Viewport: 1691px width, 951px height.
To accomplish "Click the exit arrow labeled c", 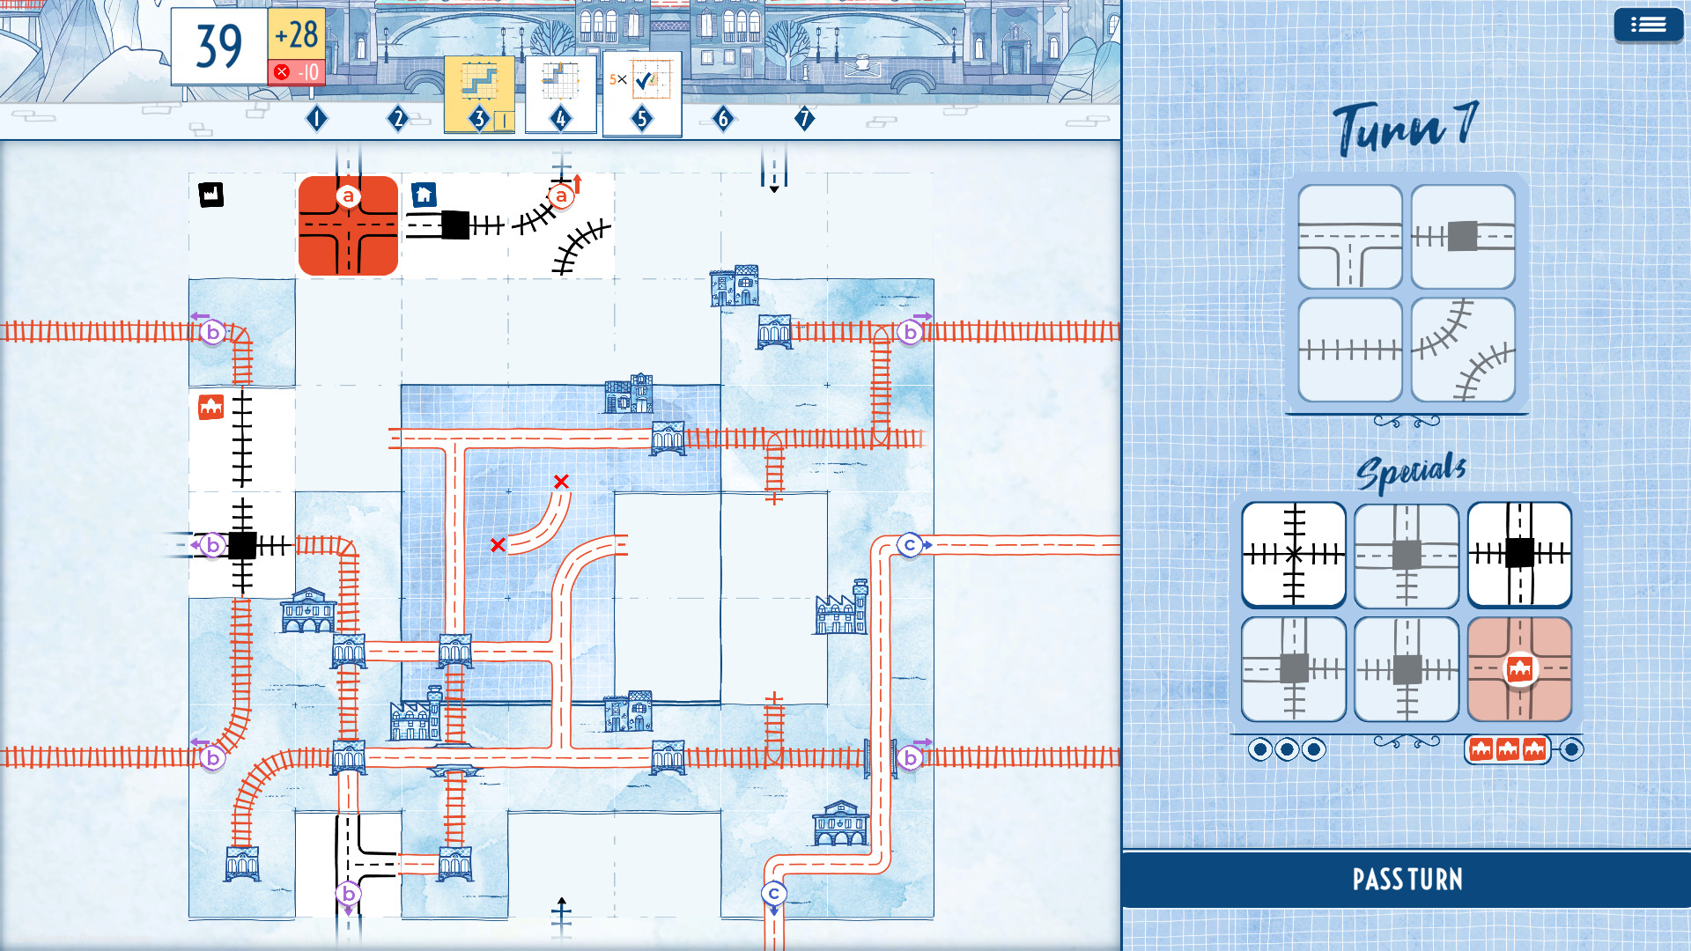I will [912, 544].
